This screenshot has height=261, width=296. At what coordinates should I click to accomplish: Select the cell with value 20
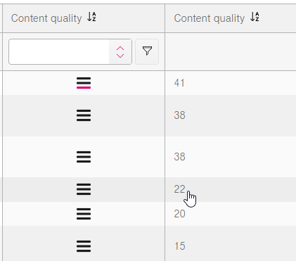(x=231, y=214)
